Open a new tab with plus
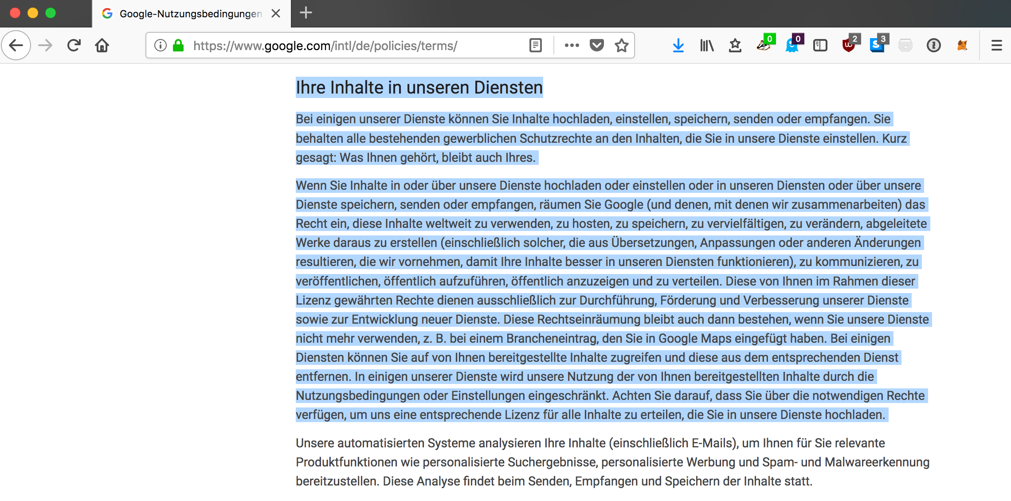The height and width of the screenshot is (501, 1011). tap(306, 13)
